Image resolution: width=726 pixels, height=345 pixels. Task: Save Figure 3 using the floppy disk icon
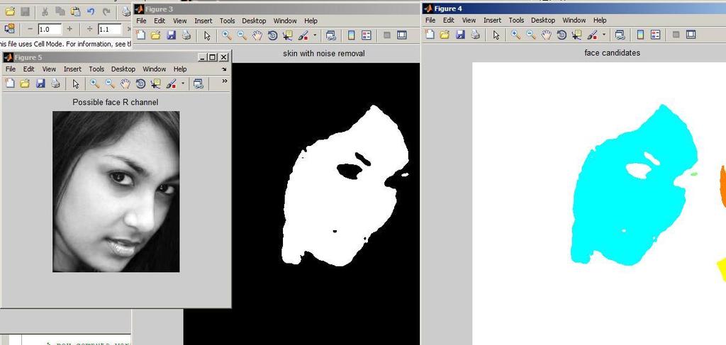[x=171, y=35]
